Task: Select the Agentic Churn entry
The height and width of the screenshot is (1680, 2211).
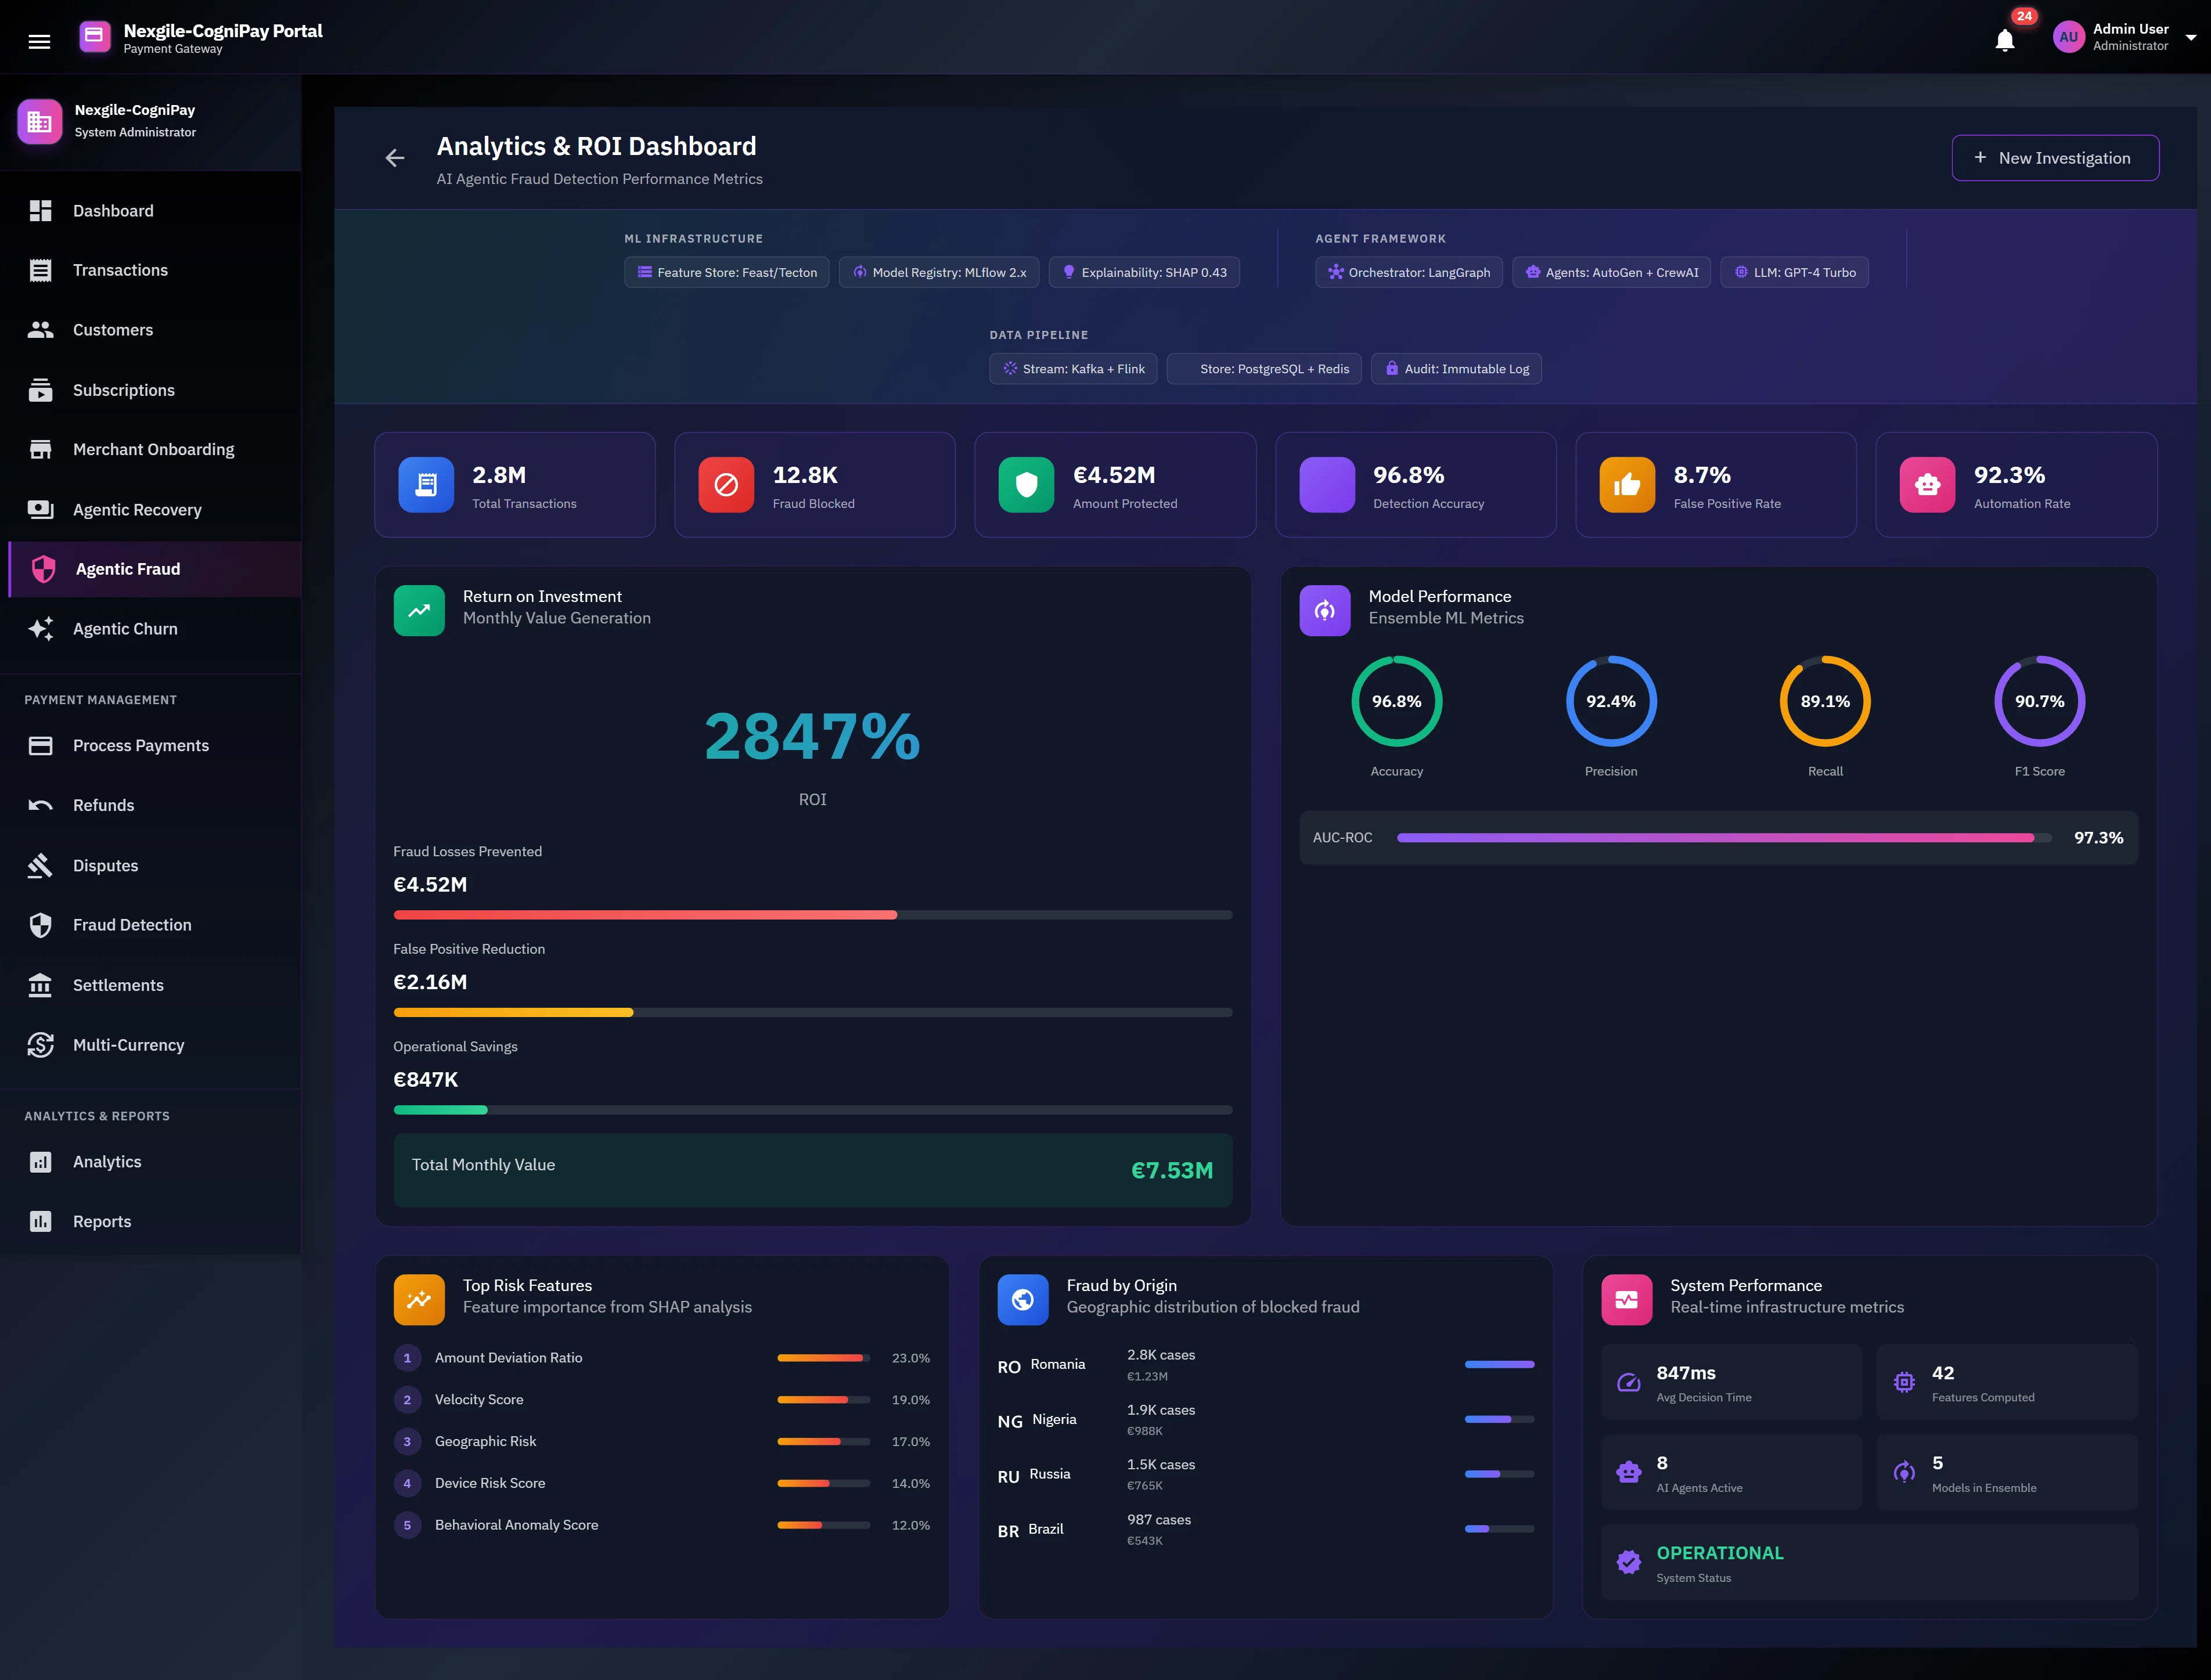Action: (x=124, y=628)
